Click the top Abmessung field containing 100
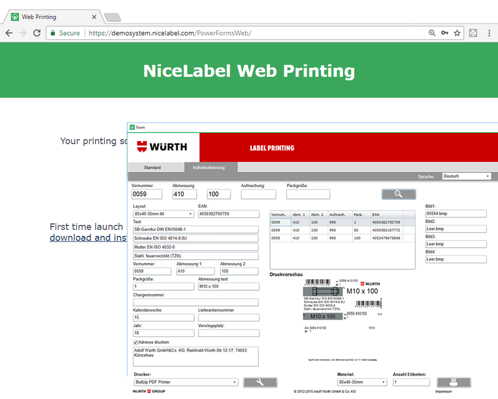The width and height of the screenshot is (498, 399). pyautogui.click(x=219, y=194)
